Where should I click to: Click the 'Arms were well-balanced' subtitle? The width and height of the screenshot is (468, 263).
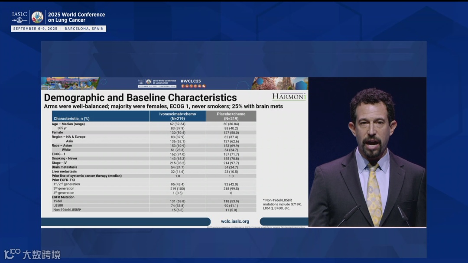[x=163, y=106]
